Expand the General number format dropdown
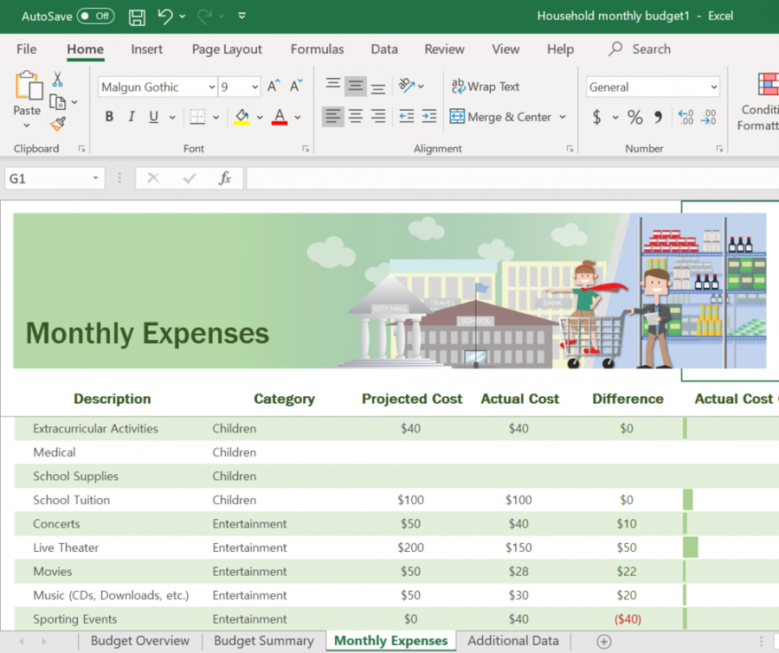 coord(714,86)
